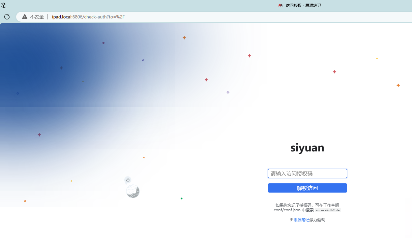Click the accessAuthCode code text
412x238 pixels.
point(328,210)
